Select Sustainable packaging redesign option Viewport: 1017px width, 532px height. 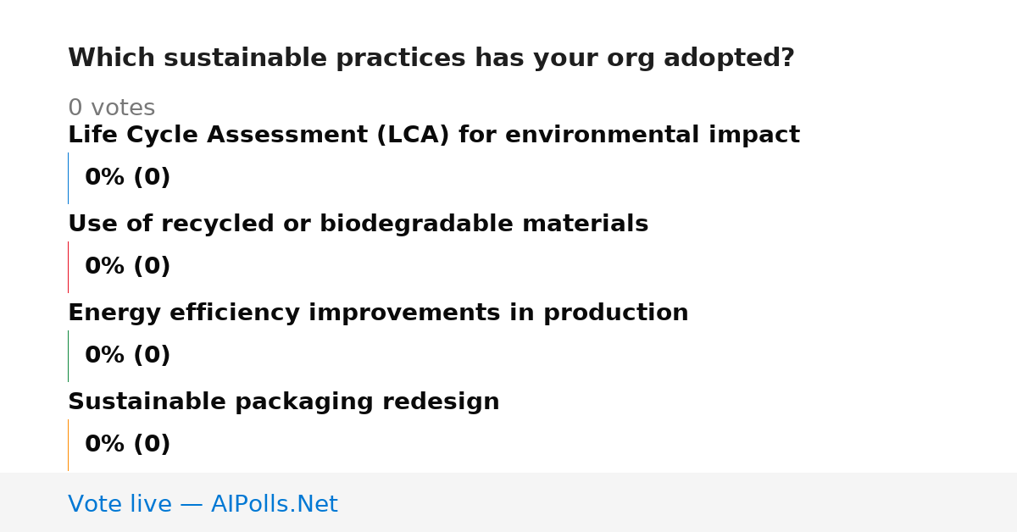coord(284,402)
